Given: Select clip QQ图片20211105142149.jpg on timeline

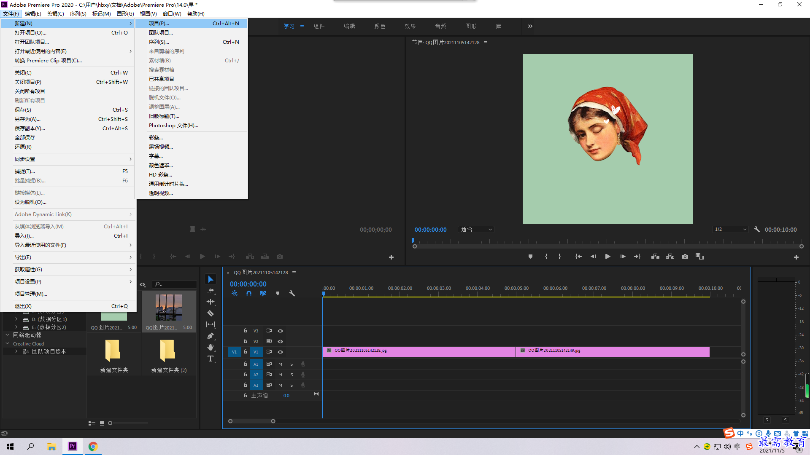Looking at the screenshot, I should 613,351.
